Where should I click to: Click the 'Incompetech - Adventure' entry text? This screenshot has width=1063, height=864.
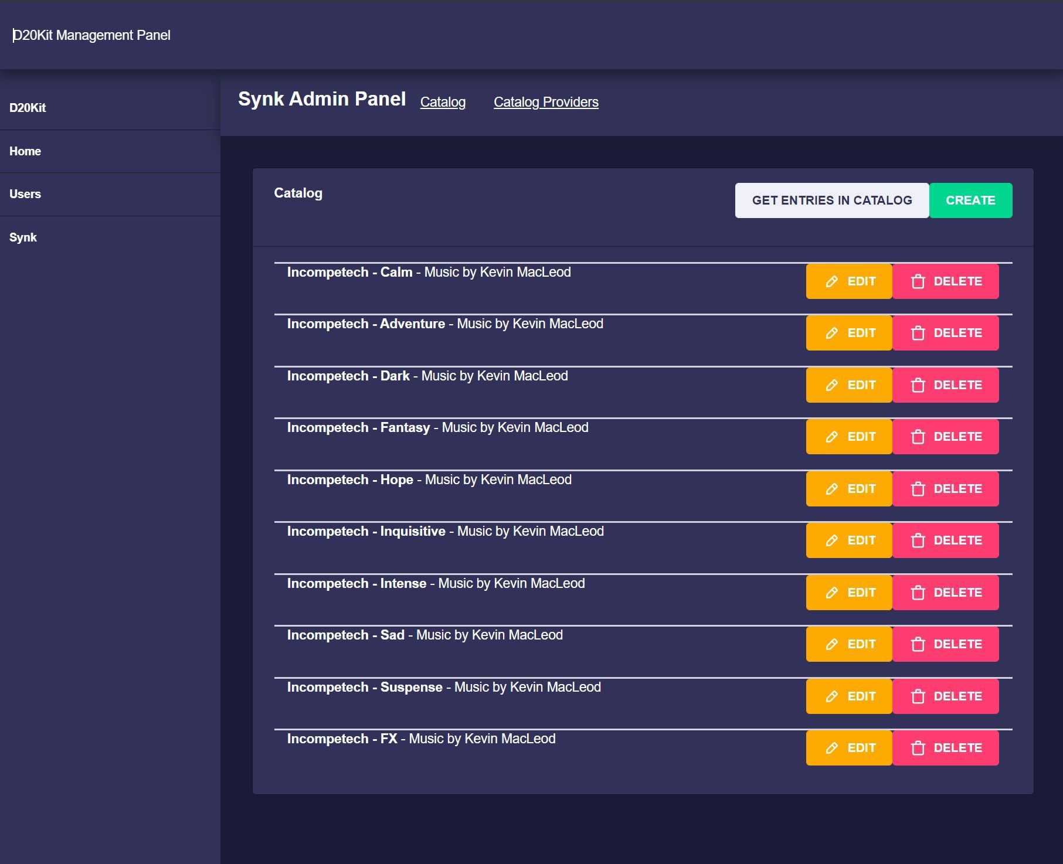366,324
